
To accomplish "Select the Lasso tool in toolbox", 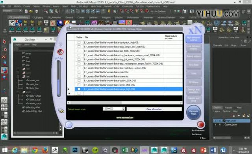I will click(x=4, y=49).
